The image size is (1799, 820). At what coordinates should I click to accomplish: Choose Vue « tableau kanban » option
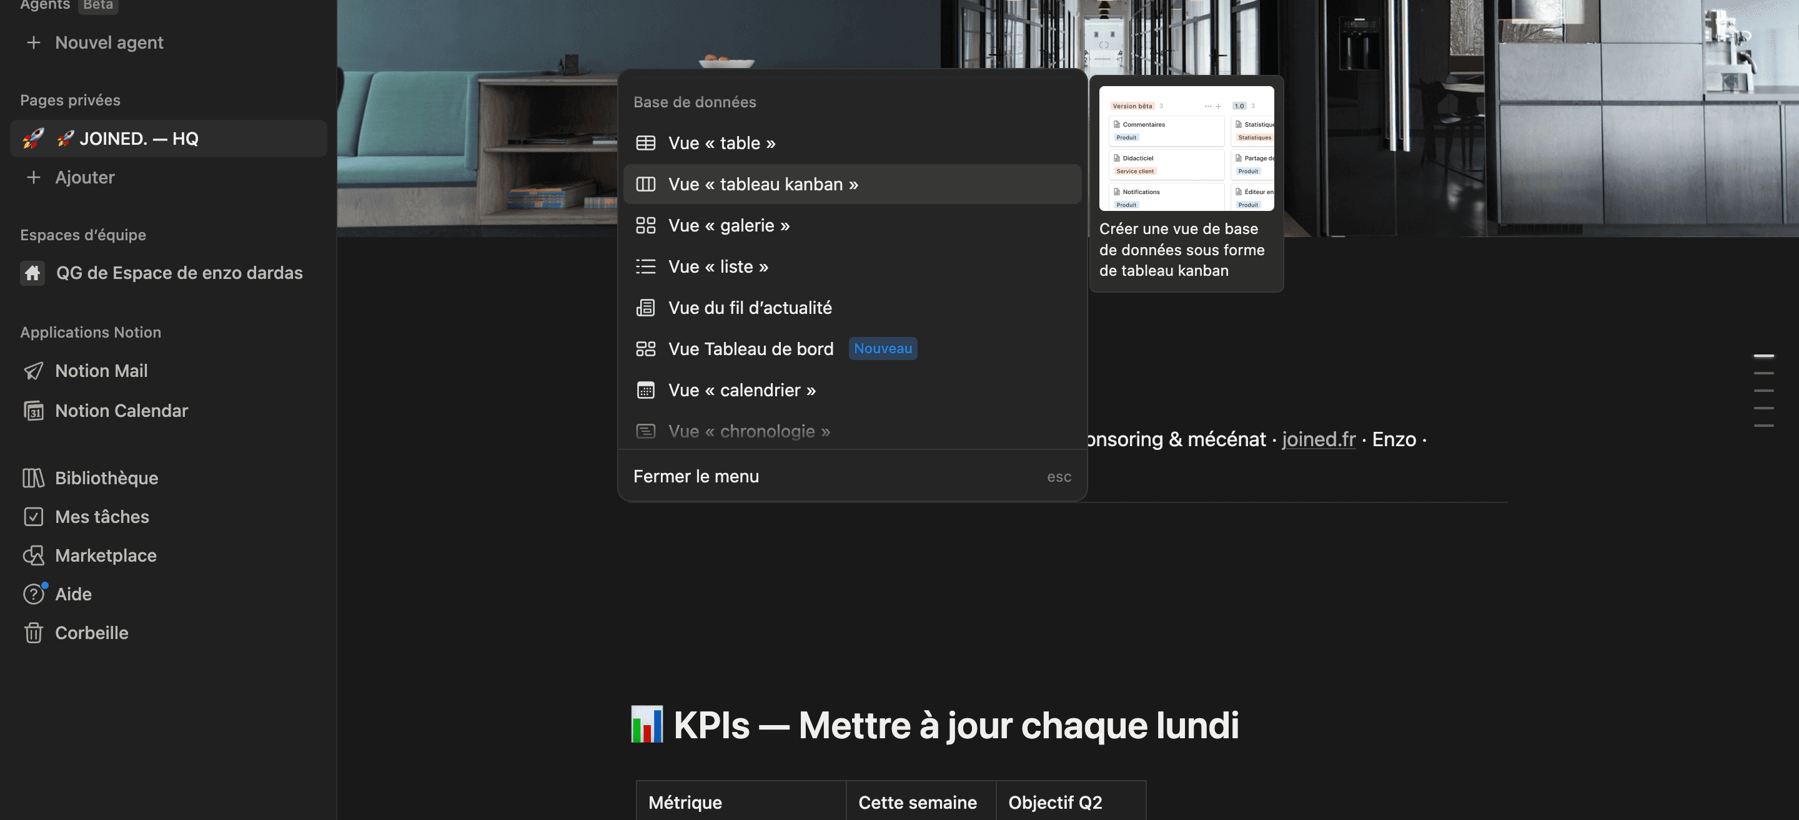763,184
